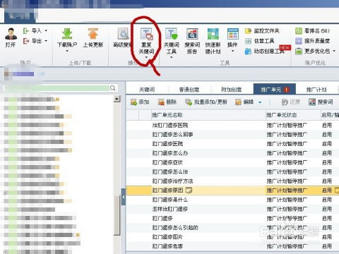This screenshot has height=254, width=339.
Task: Click the 编辑 edit button
Action: pyautogui.click(x=244, y=102)
